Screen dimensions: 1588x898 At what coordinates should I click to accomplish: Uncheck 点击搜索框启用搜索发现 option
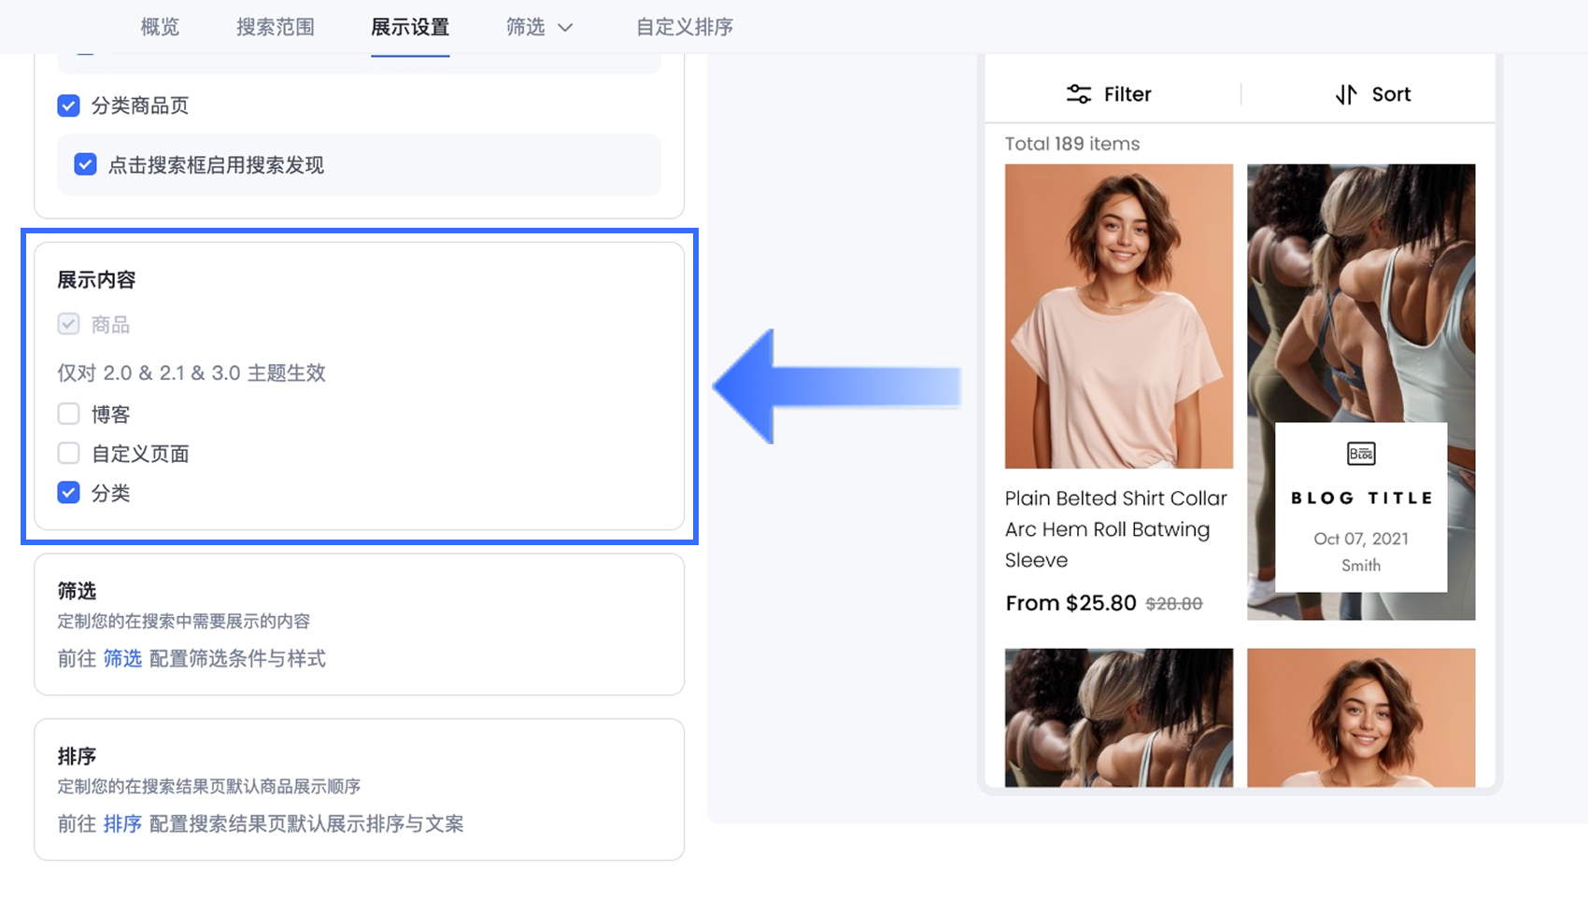[85, 165]
